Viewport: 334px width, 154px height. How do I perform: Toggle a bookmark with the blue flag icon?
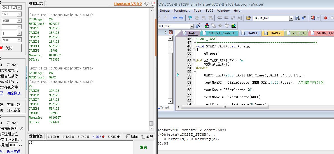tap(190, 18)
